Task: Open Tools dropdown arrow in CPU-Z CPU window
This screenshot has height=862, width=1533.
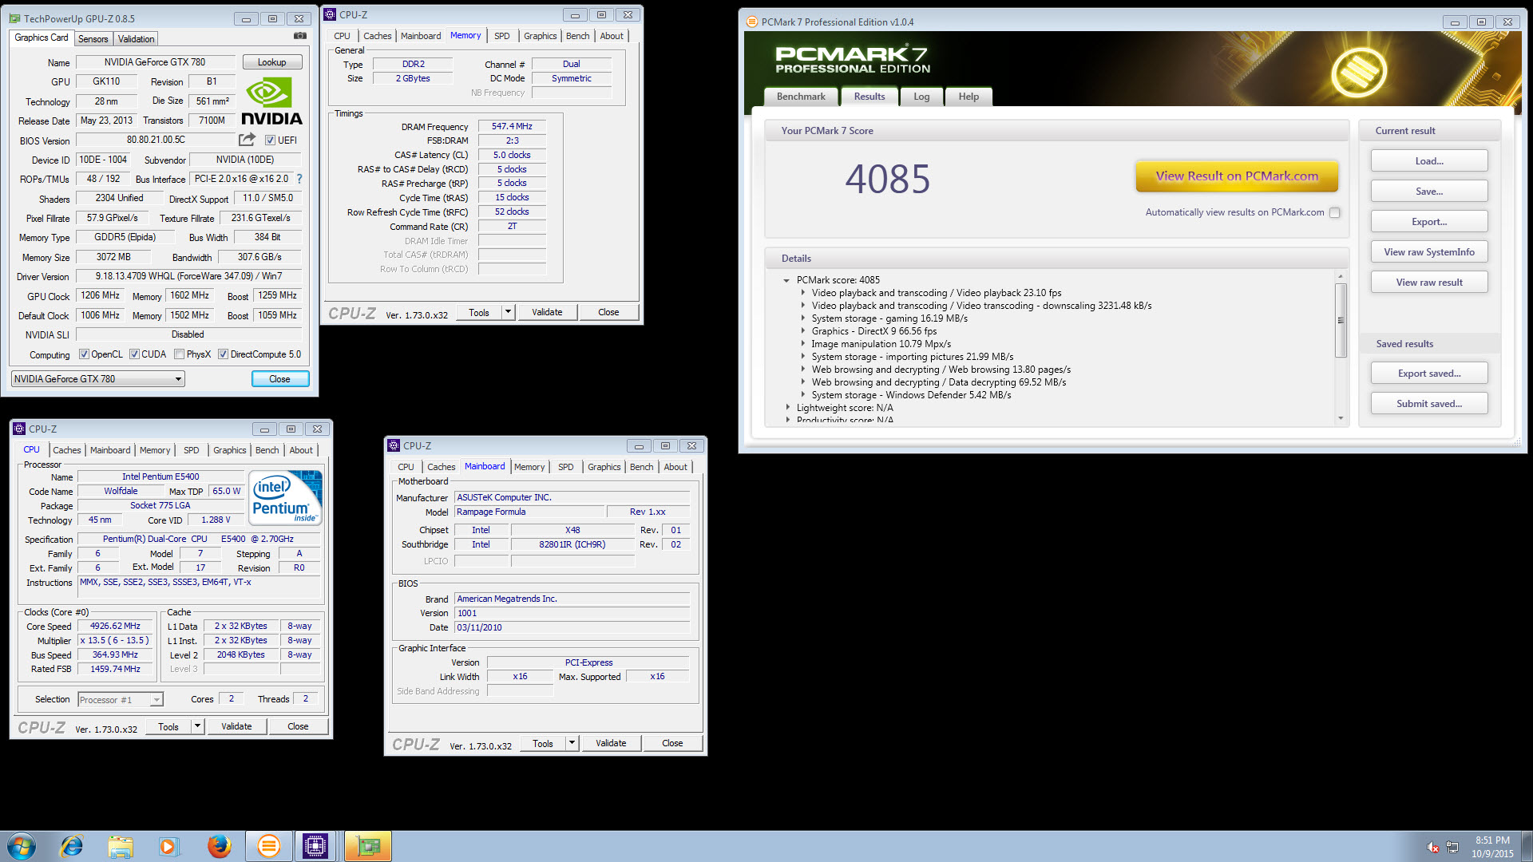Action: [197, 726]
